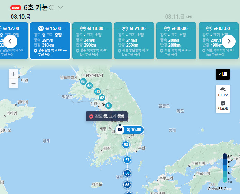The height and width of the screenshot is (194, 240).
Task: Click the location pin in 21:00 card
Action: 120,51
